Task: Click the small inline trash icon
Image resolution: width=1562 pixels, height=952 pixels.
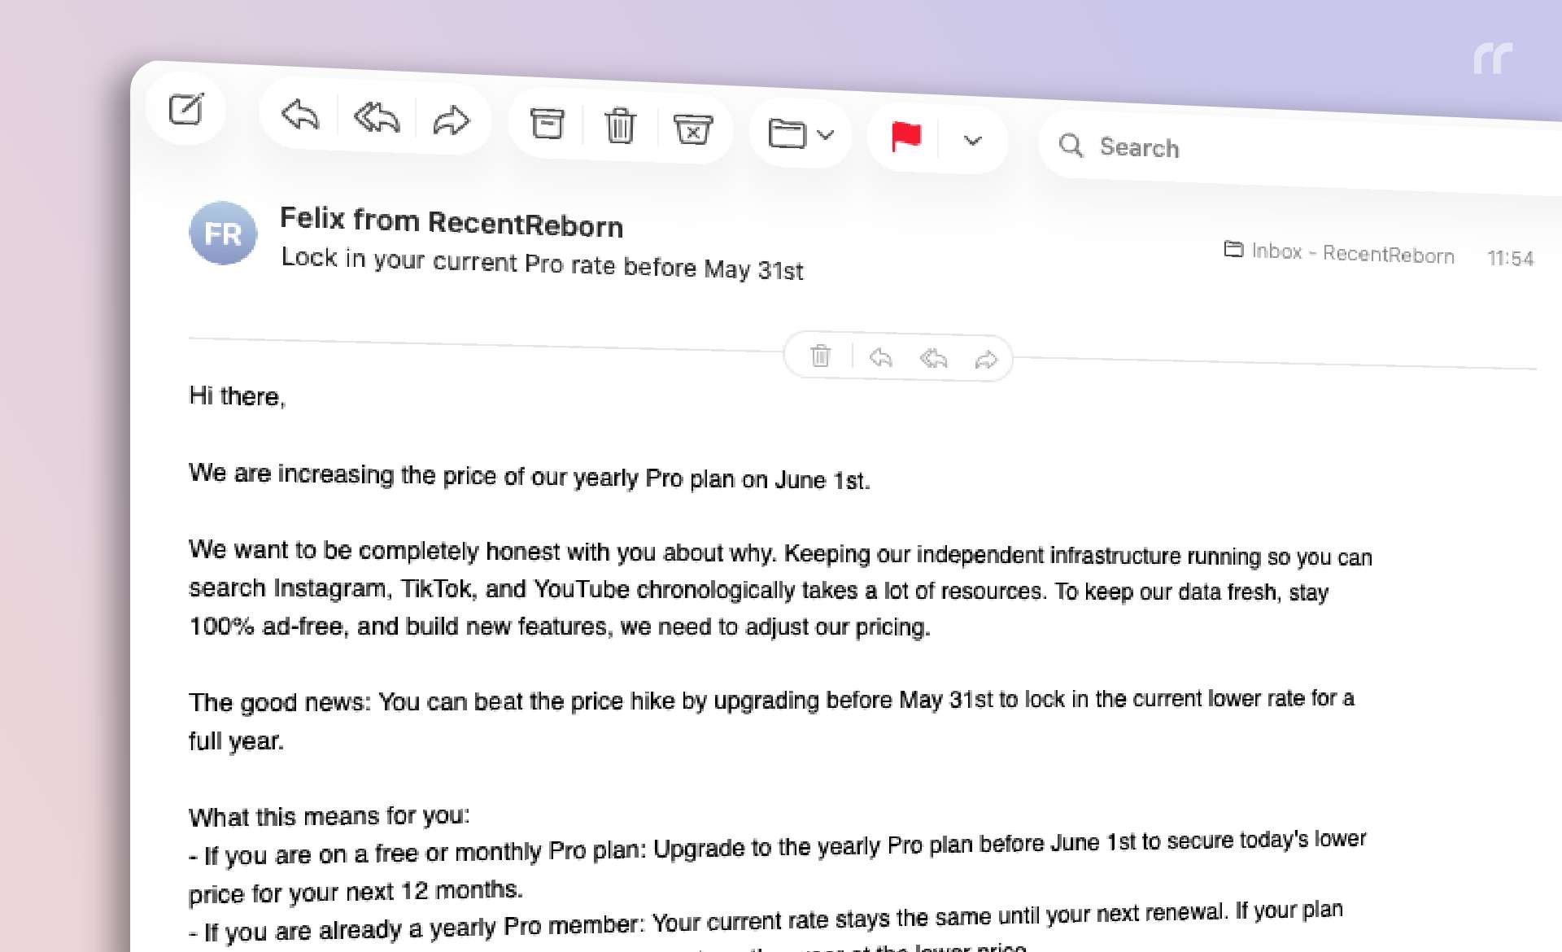Action: 821,356
